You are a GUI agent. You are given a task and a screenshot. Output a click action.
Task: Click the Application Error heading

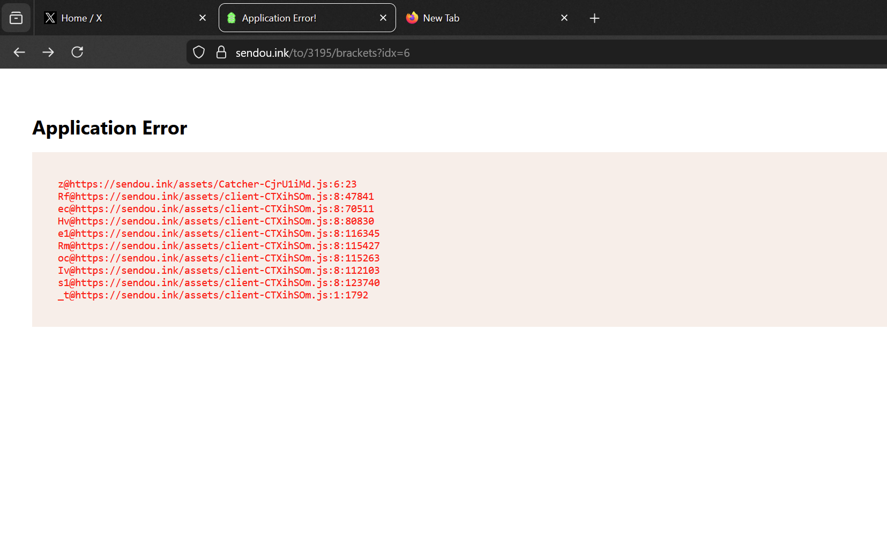(110, 128)
